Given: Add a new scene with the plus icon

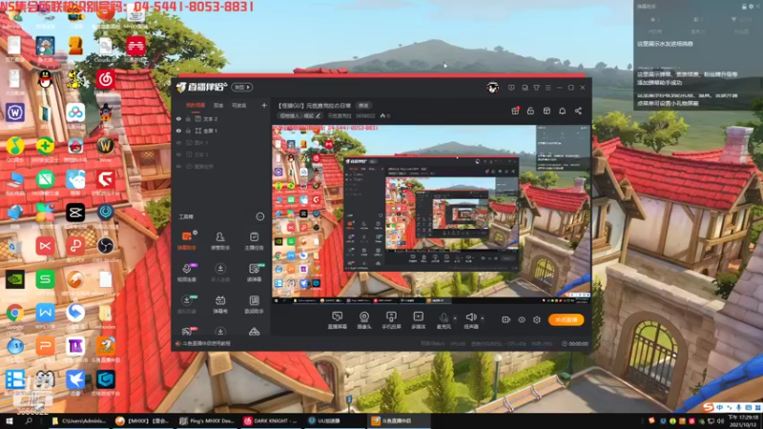Looking at the screenshot, I should (x=264, y=105).
